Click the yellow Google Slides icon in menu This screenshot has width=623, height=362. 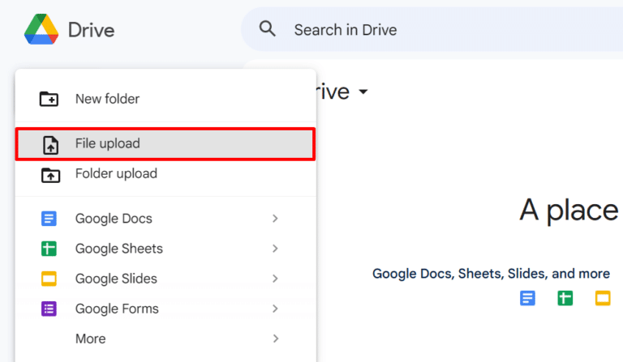pyautogui.click(x=49, y=279)
